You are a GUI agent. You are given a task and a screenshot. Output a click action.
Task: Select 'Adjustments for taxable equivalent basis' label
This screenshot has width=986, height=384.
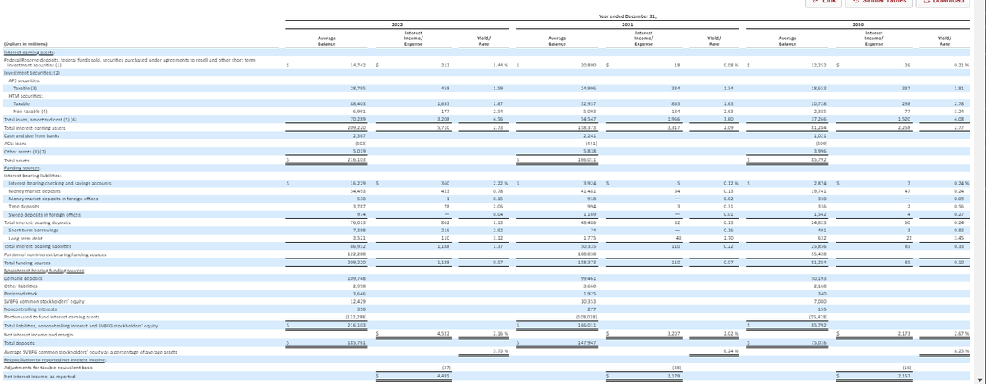pos(48,367)
